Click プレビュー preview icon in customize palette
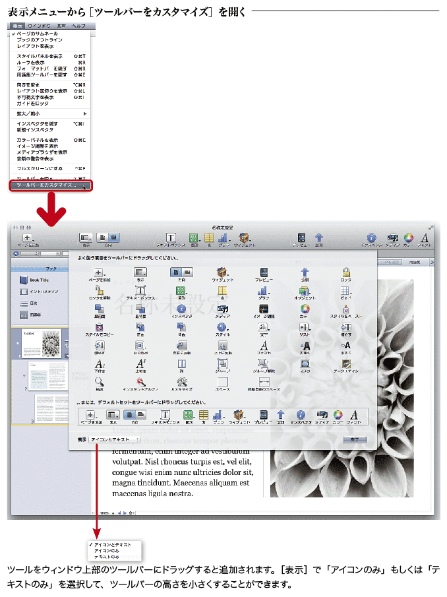The height and width of the screenshot is (597, 447). tap(264, 272)
